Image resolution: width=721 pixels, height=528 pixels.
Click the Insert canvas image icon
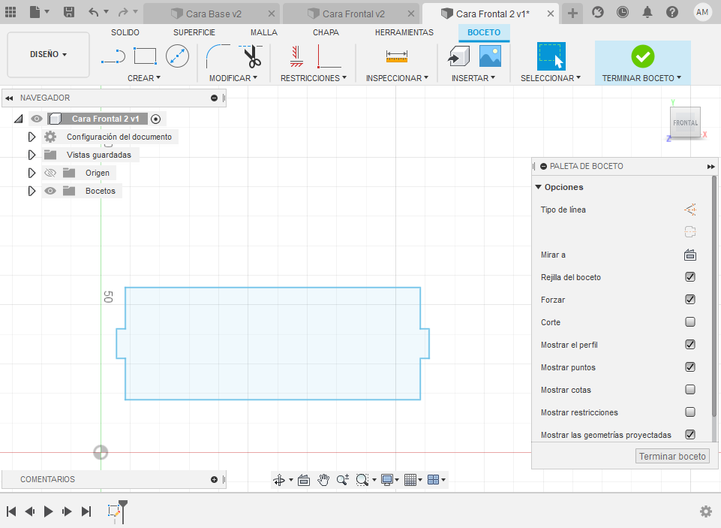(x=490, y=56)
